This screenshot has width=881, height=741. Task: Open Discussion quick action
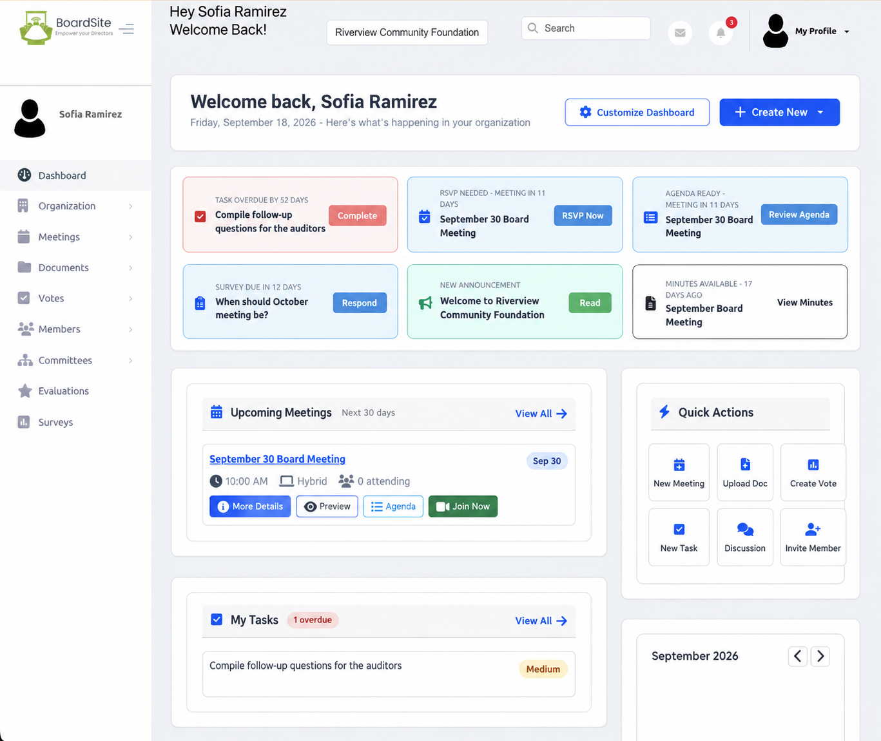coord(745,537)
